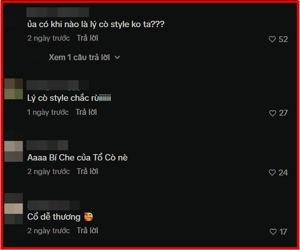The width and height of the screenshot is (300, 250).
Task: Open username above 'Cổ dễ thương' comment
Action: click(x=54, y=205)
